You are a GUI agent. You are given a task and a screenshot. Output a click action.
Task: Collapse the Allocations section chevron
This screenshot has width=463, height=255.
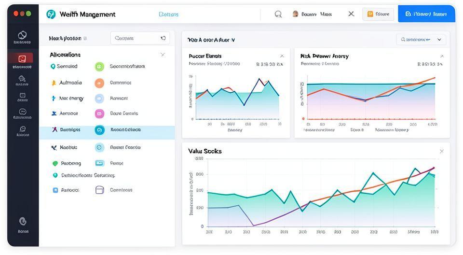[x=163, y=55]
